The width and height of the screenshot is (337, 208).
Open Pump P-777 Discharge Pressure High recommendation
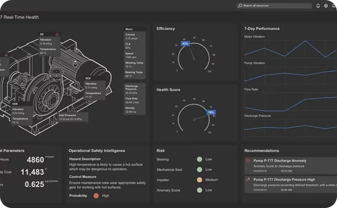[x=291, y=184]
